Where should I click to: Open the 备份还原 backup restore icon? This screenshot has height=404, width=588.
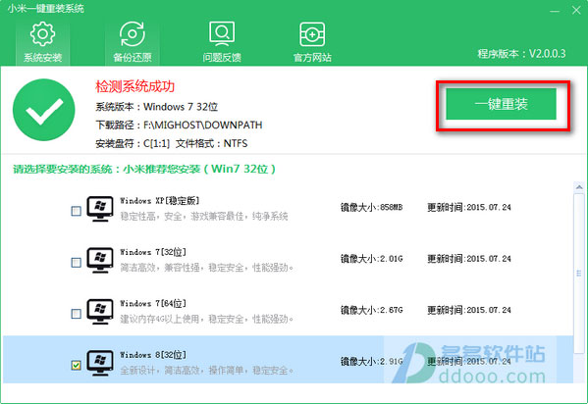[x=132, y=42]
